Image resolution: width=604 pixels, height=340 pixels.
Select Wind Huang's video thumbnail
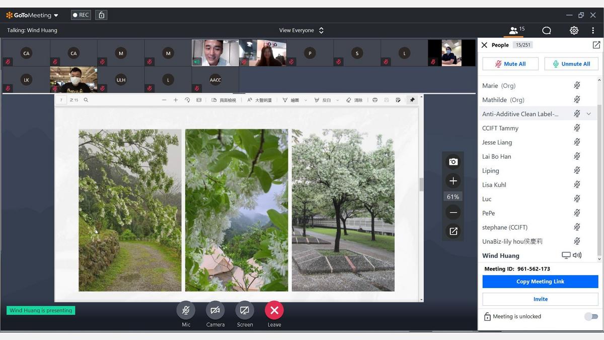[215, 53]
